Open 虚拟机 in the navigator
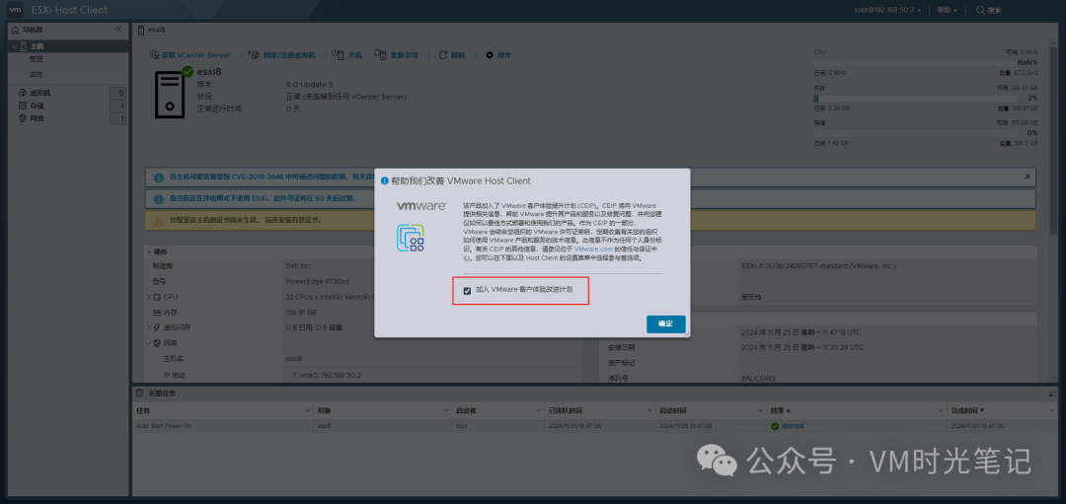Screen dimensions: 1066x504 pyautogui.click(x=40, y=93)
